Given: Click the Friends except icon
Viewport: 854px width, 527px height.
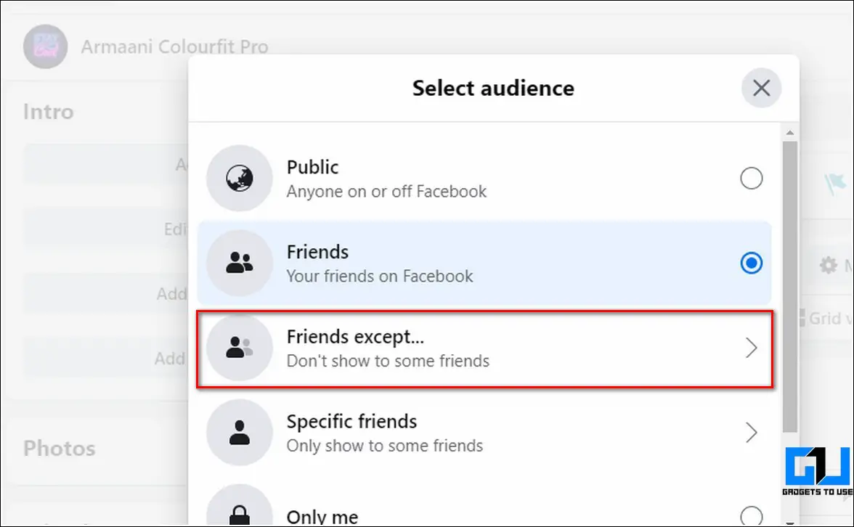Looking at the screenshot, I should (x=239, y=347).
